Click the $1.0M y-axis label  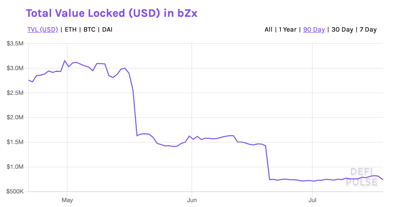pos(15,167)
